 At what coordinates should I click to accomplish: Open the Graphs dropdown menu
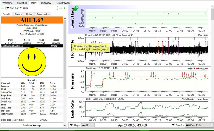point(178,125)
